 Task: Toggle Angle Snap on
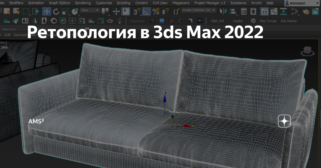[x=146, y=12]
